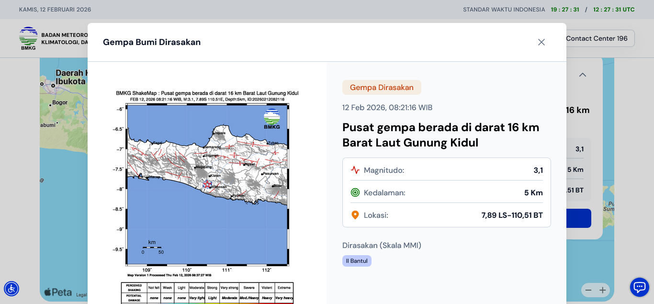Click the Kedalaman target icon
This screenshot has height=304, width=654.
click(355, 192)
